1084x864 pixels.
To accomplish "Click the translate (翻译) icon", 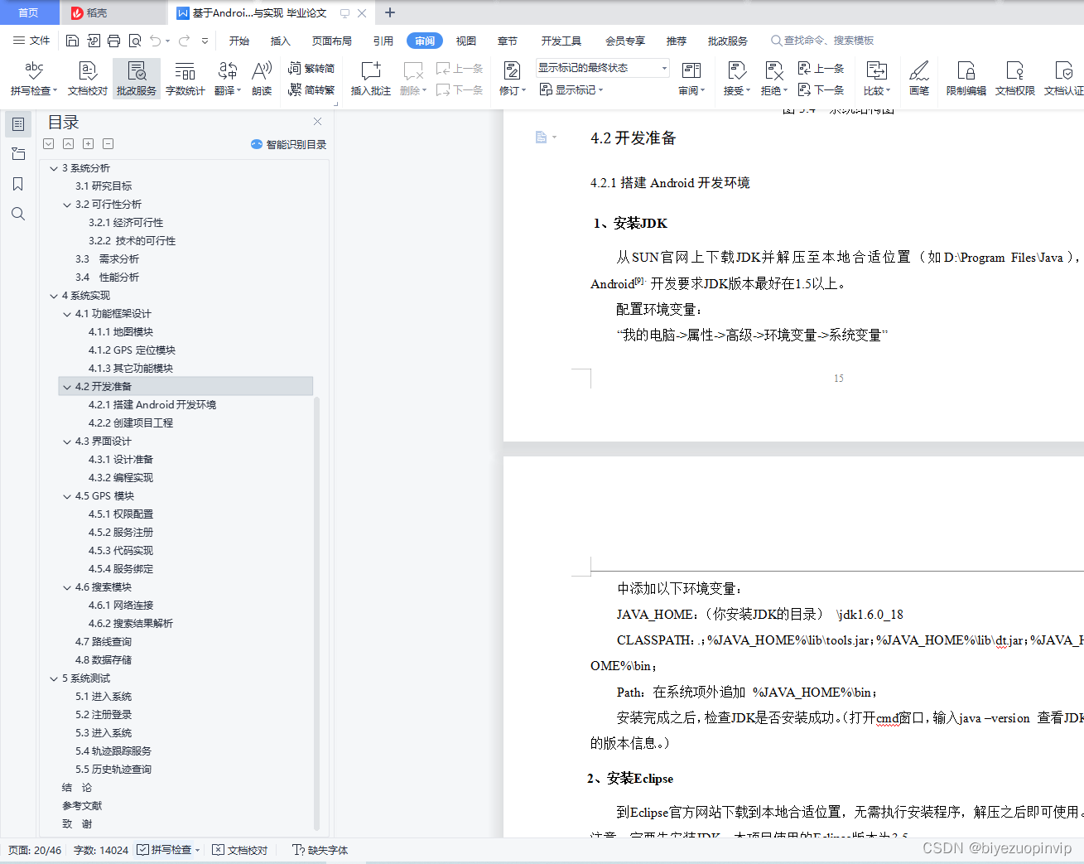I will tap(227, 79).
